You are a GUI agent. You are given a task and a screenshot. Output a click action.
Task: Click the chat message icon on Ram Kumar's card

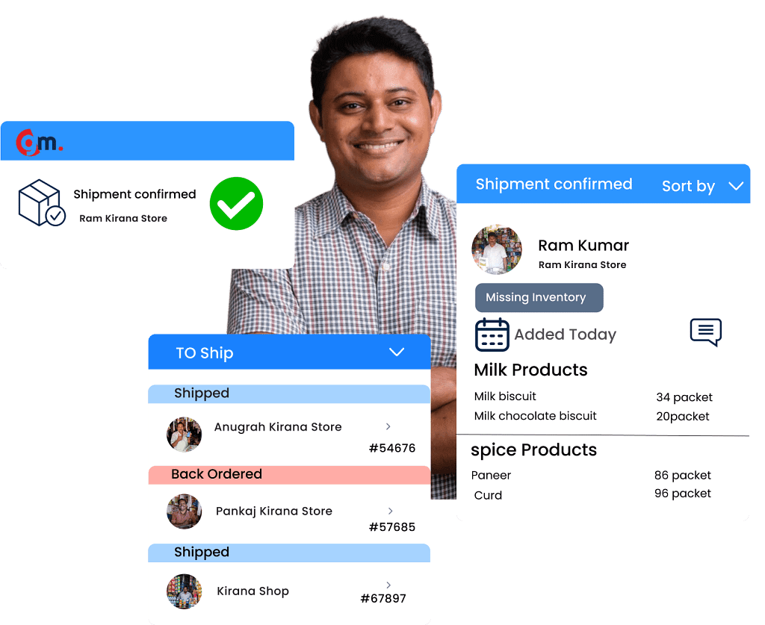(705, 332)
